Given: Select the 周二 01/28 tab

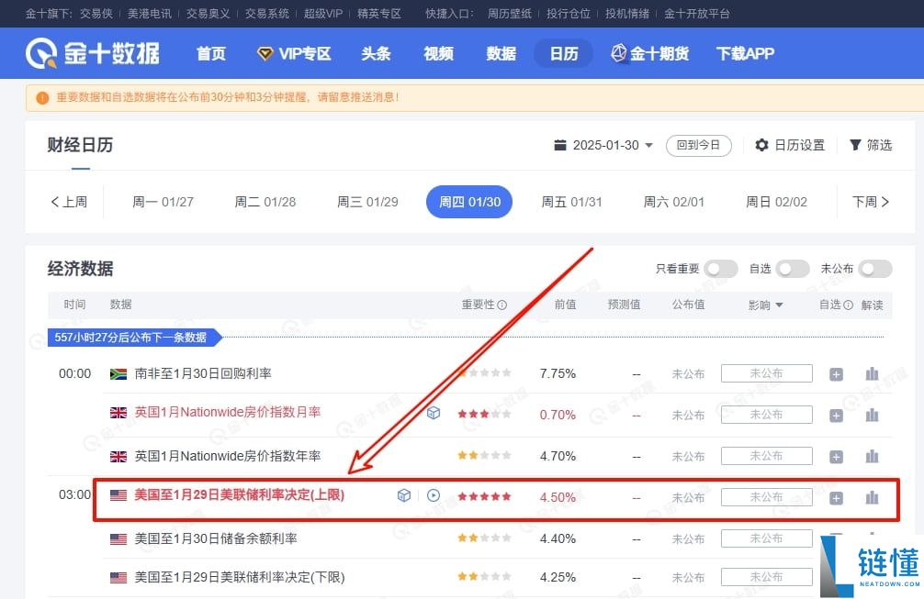Looking at the screenshot, I should pyautogui.click(x=265, y=202).
